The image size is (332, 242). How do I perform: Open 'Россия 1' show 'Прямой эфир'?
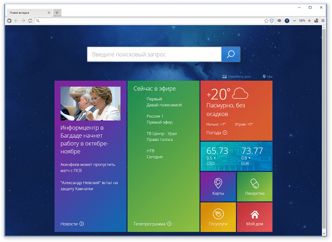pyautogui.click(x=159, y=119)
